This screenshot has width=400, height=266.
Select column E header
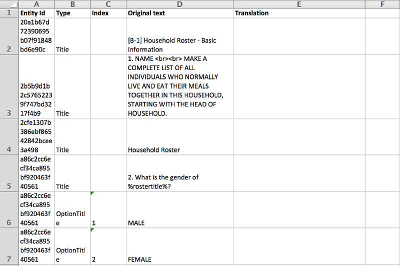click(298, 4)
